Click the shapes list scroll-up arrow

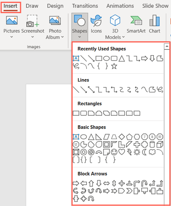point(167,47)
